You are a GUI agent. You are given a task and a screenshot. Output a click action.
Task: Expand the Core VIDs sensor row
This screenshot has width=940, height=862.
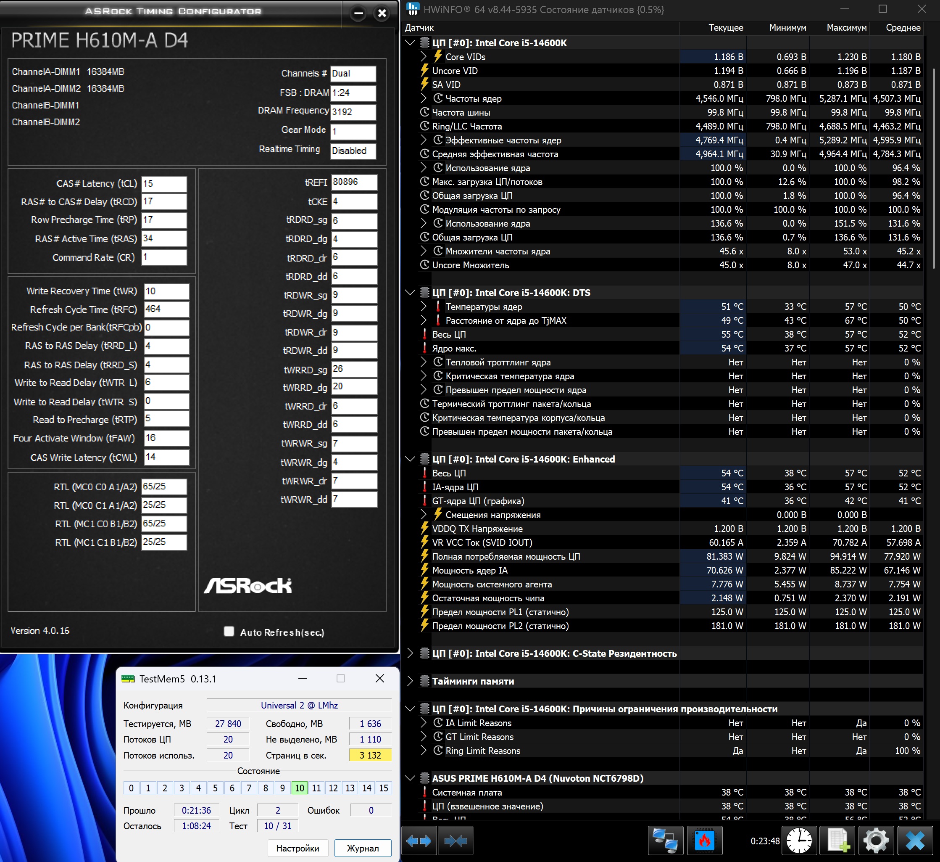coord(424,56)
